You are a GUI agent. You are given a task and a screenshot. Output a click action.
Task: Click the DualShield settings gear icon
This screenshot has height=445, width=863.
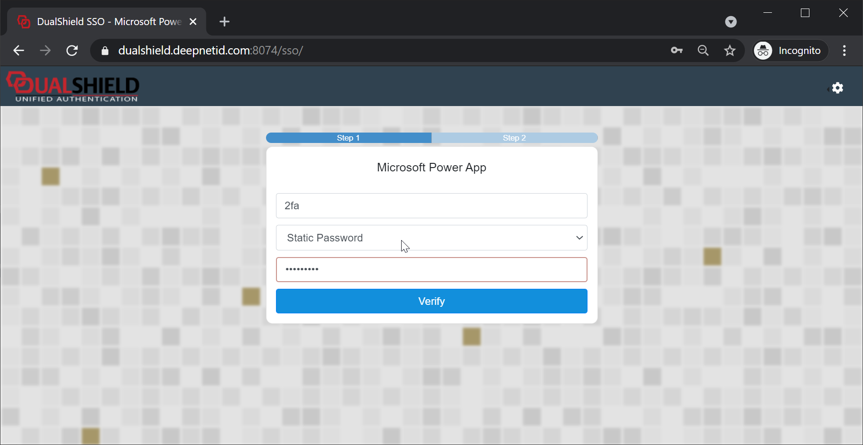tap(837, 88)
